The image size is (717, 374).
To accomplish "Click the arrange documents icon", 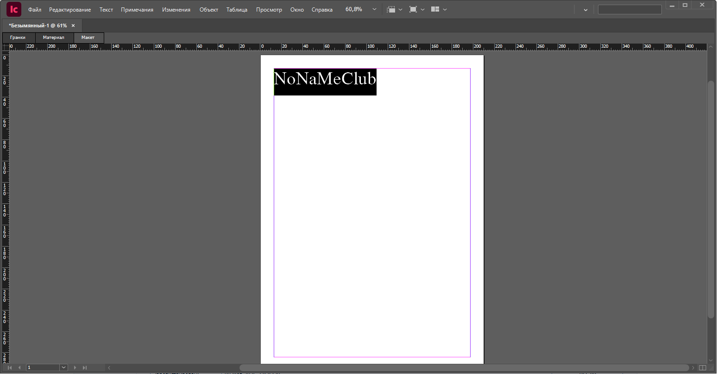I will (x=435, y=9).
